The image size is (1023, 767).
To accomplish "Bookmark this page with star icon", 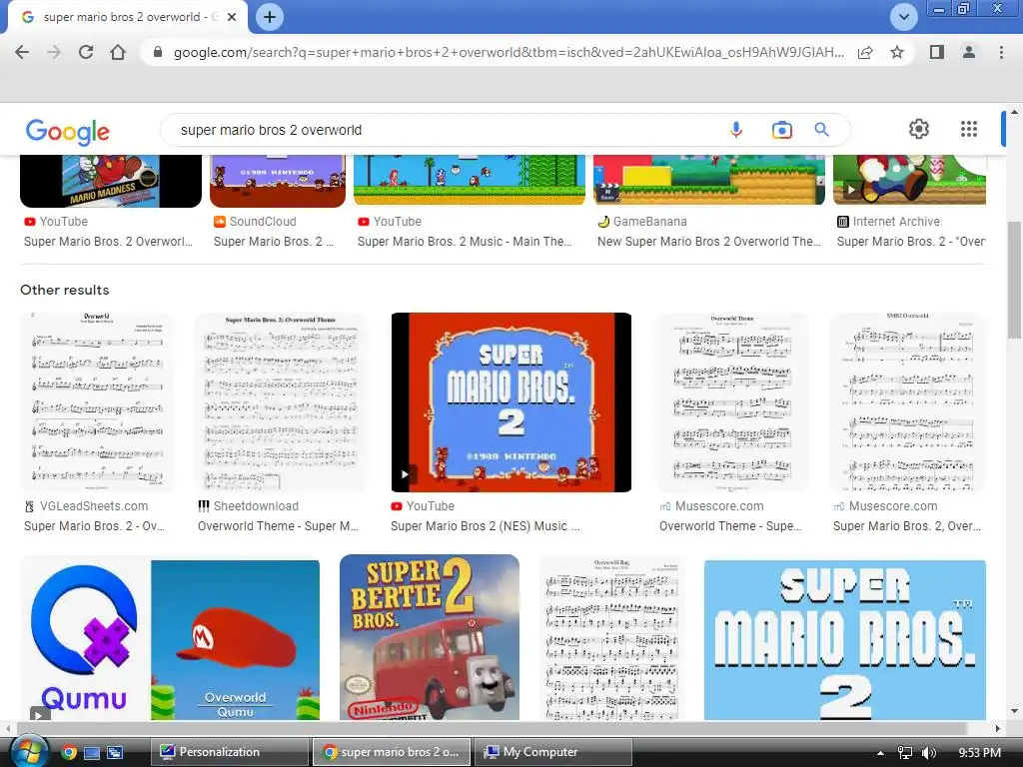I will pyautogui.click(x=897, y=52).
